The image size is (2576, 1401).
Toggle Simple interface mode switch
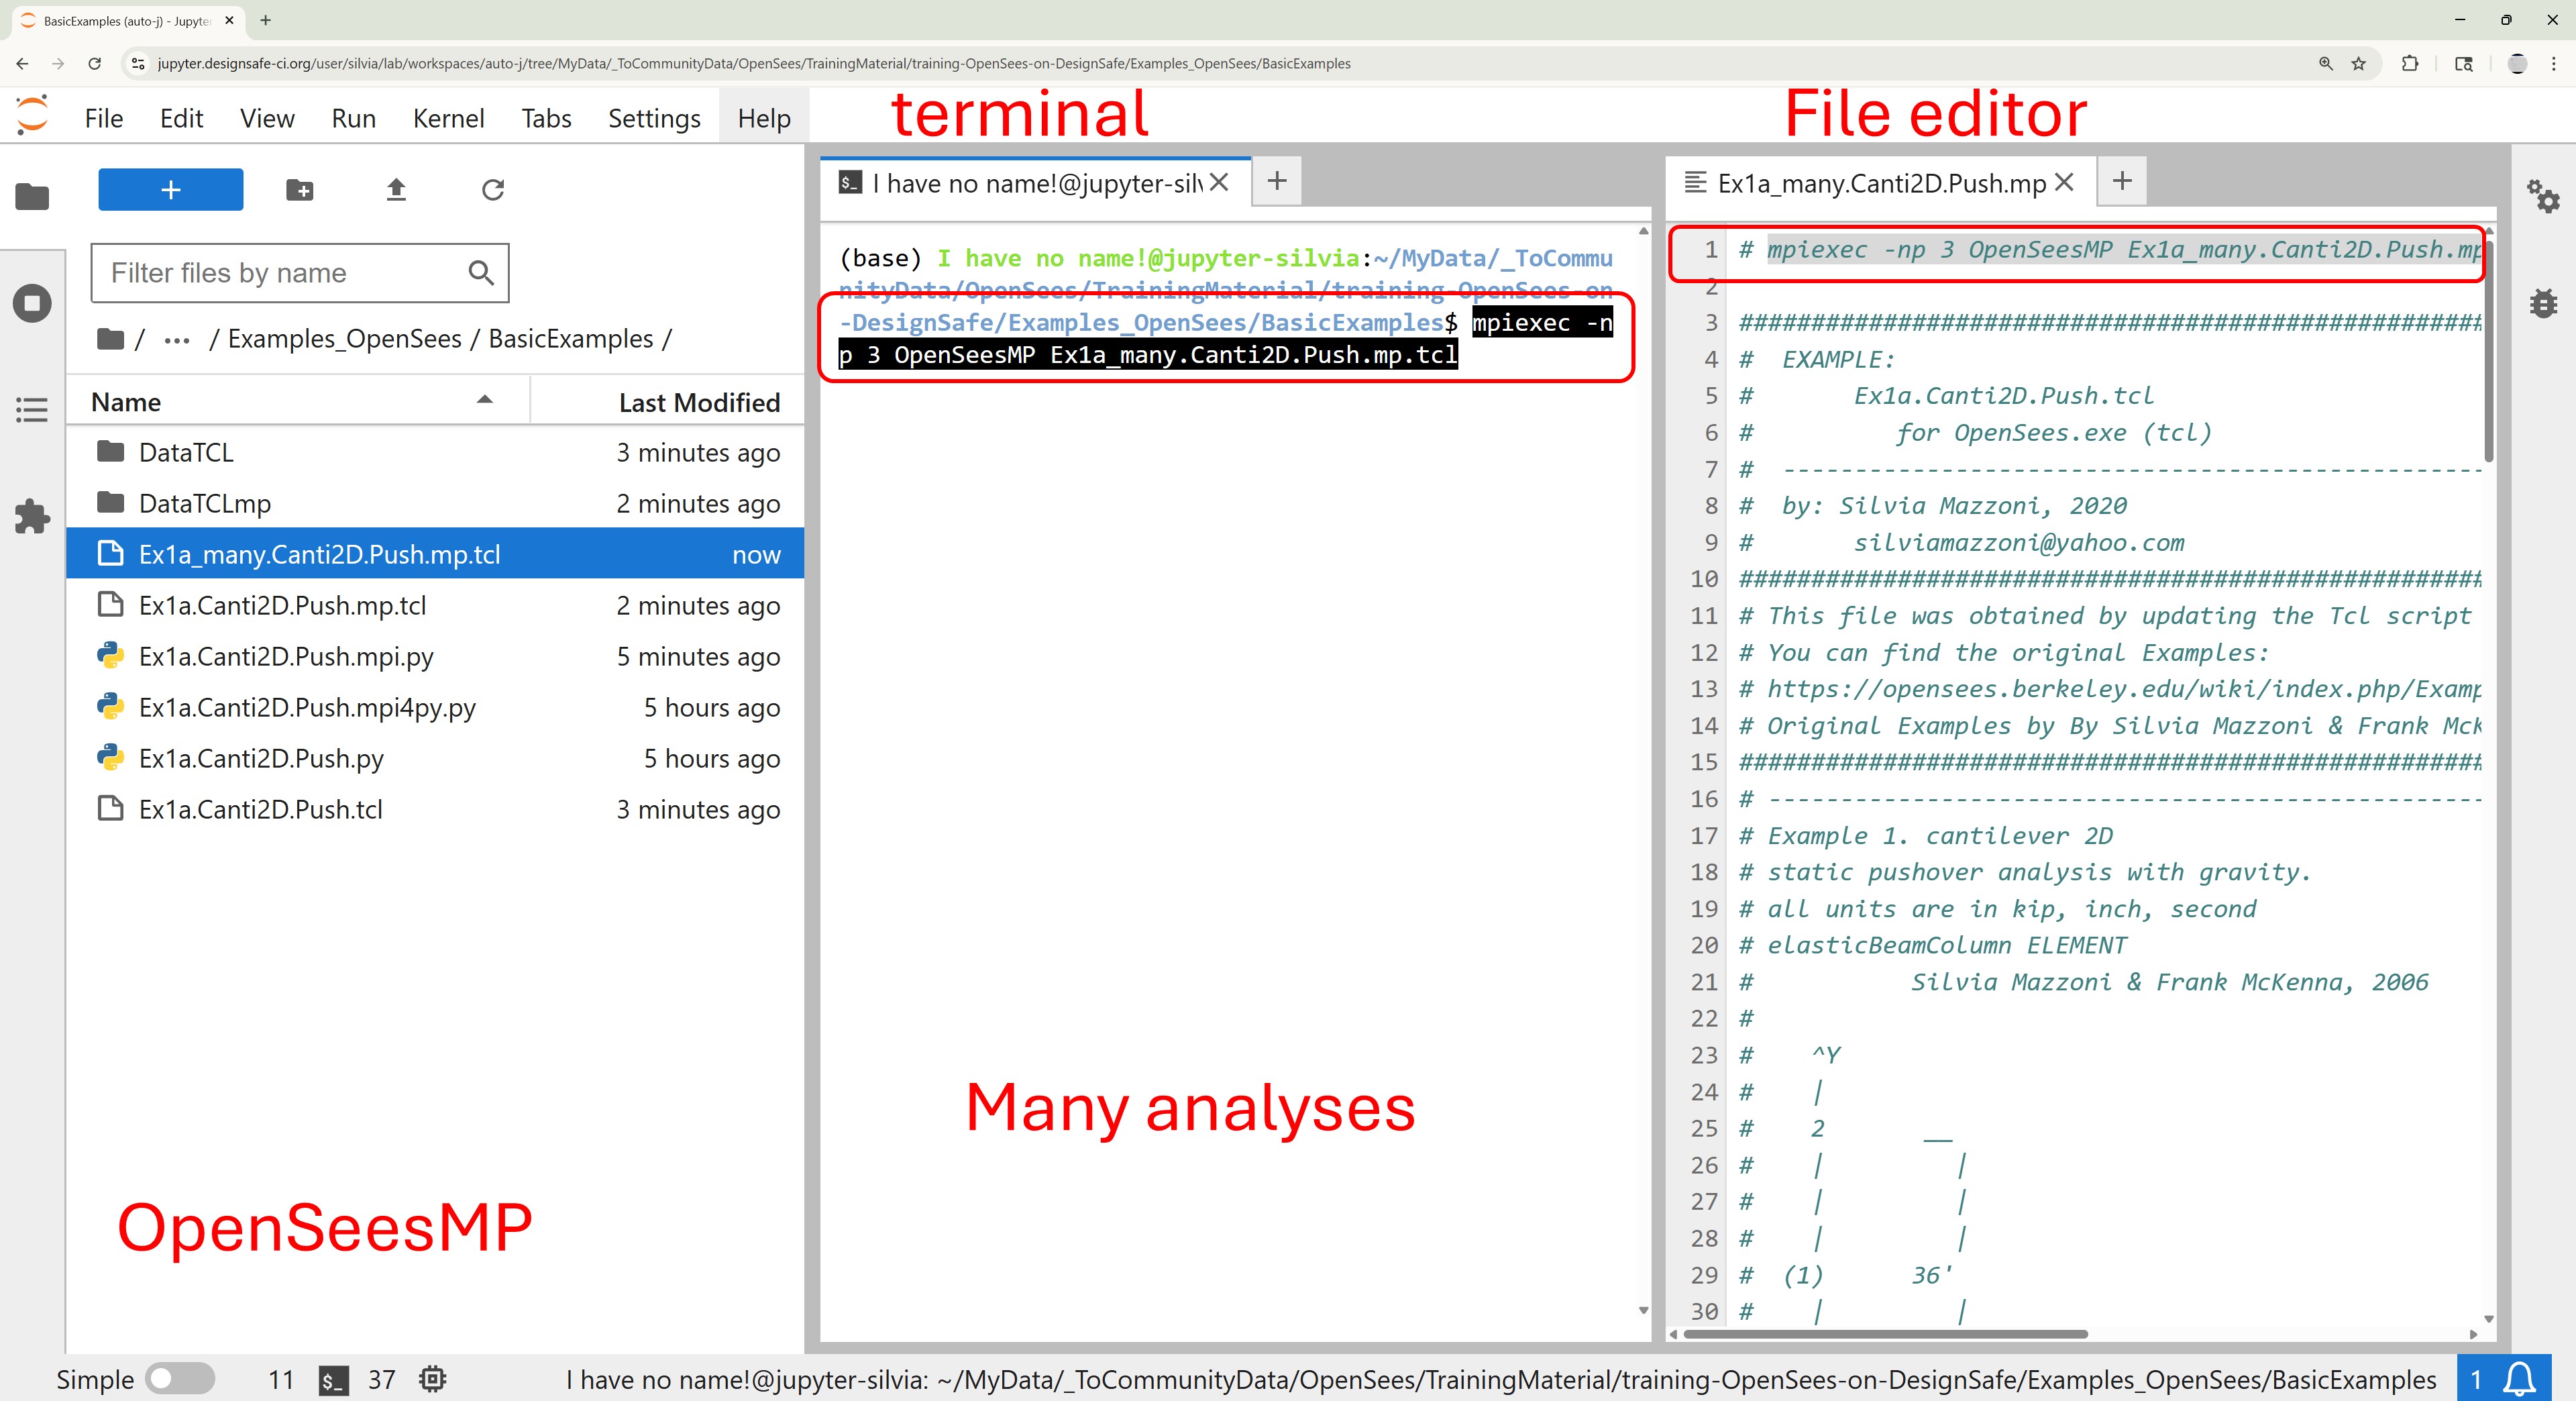point(180,1380)
